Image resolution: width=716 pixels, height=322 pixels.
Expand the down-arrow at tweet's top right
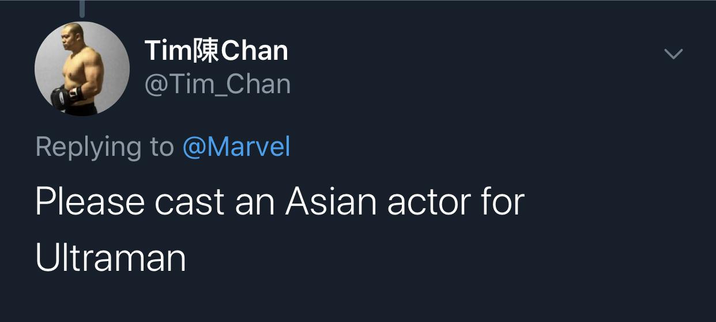coord(673,54)
